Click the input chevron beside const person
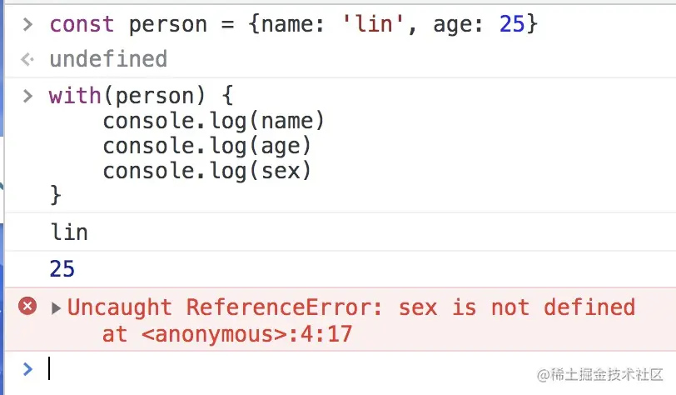The width and height of the screenshot is (676, 395). click(27, 25)
